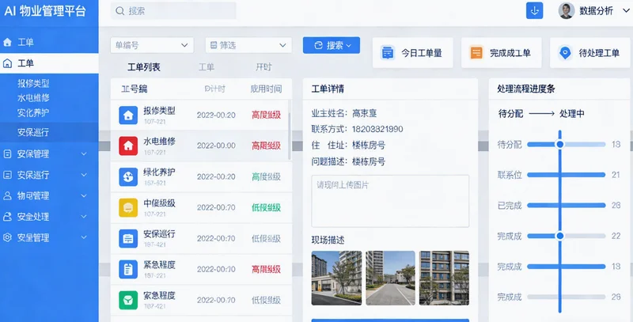Click the blue download icon button
The height and width of the screenshot is (322, 633).
[x=534, y=10]
